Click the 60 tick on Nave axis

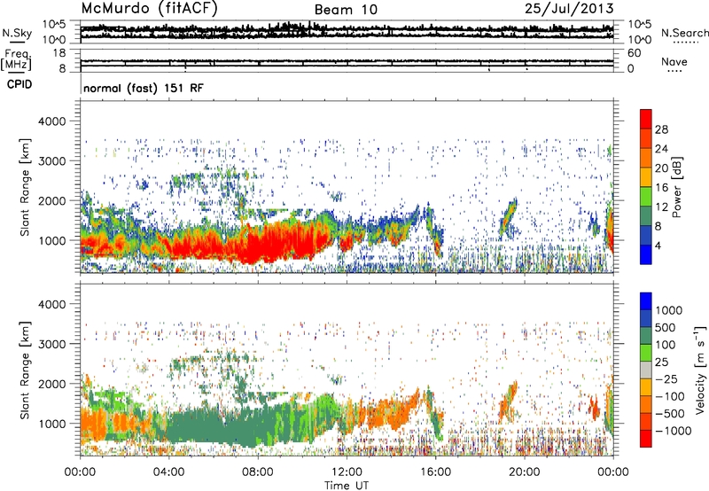634,53
